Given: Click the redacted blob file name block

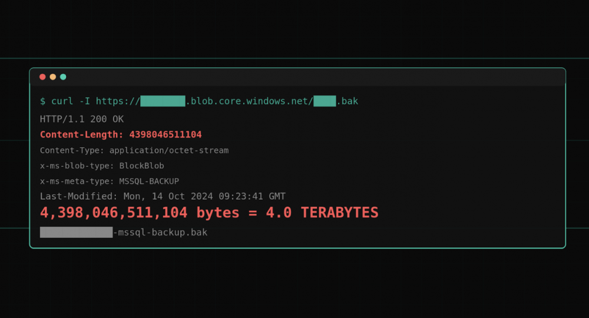Looking at the screenshot, I should (325, 101).
